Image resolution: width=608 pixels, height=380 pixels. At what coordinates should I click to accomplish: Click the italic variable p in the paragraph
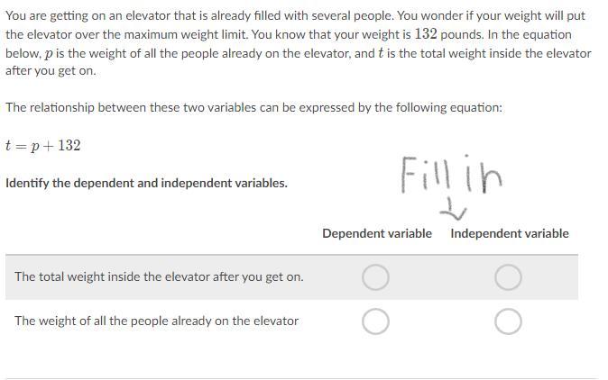48,53
